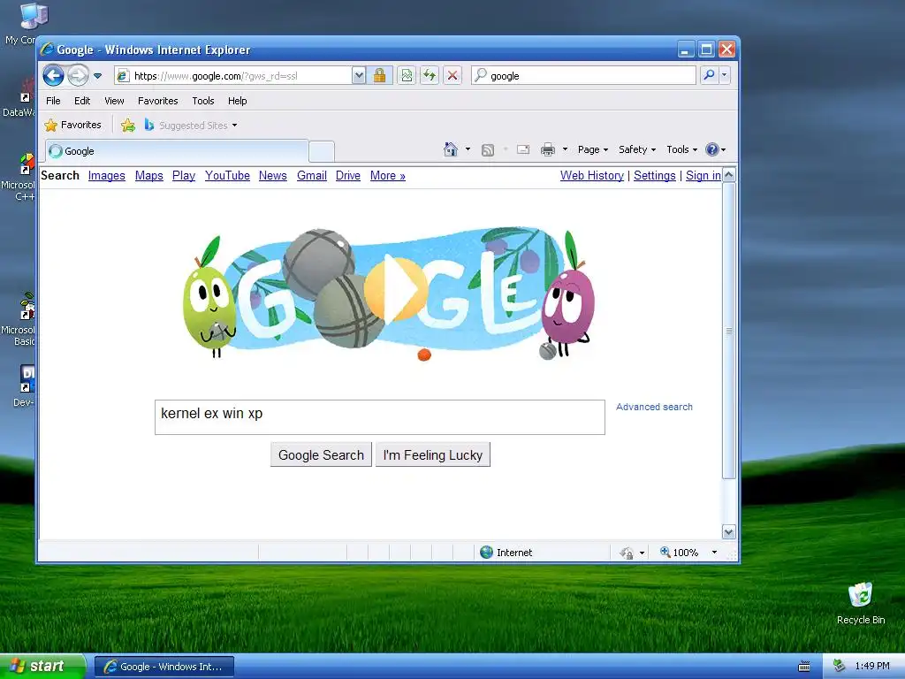Screen dimensions: 905x679
Task: Expand the address bar history dropdown
Action: [359, 76]
